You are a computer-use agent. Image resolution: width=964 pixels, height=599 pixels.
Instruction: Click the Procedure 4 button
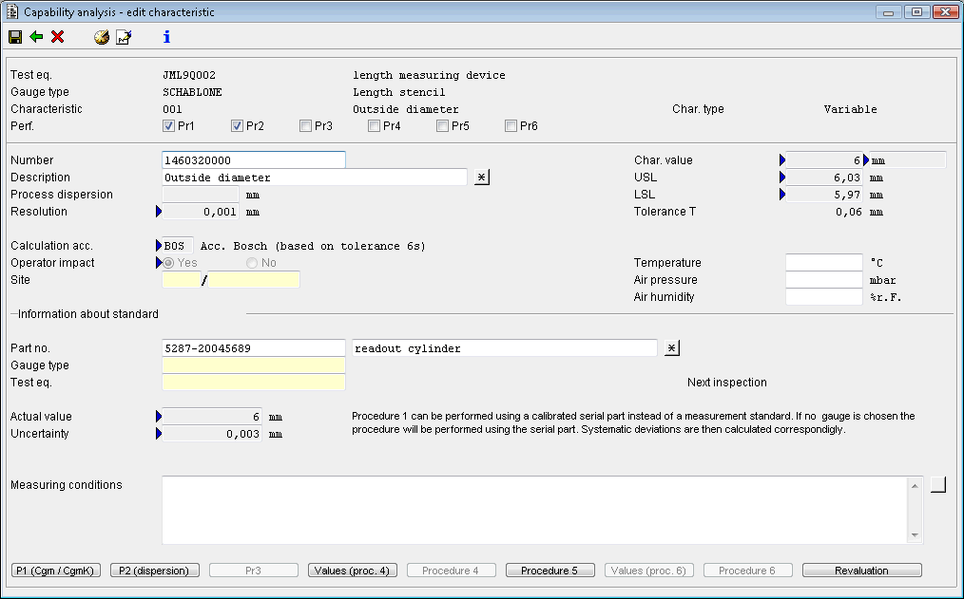click(452, 571)
